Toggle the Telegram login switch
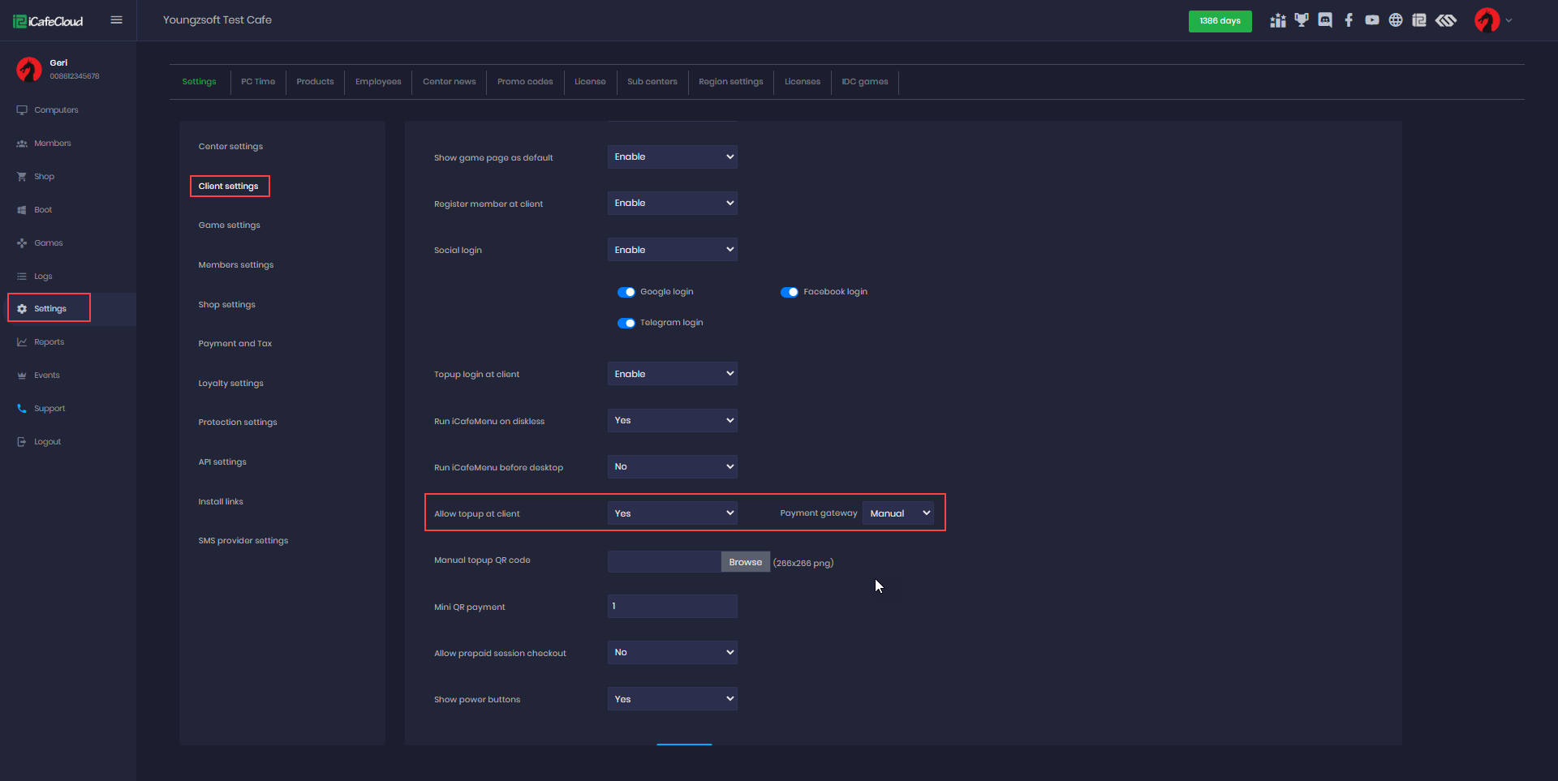 coord(626,323)
